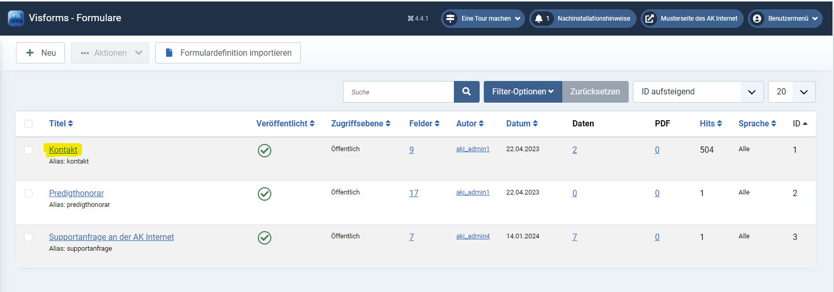
Task: Click the magnifier search button
Action: click(466, 92)
